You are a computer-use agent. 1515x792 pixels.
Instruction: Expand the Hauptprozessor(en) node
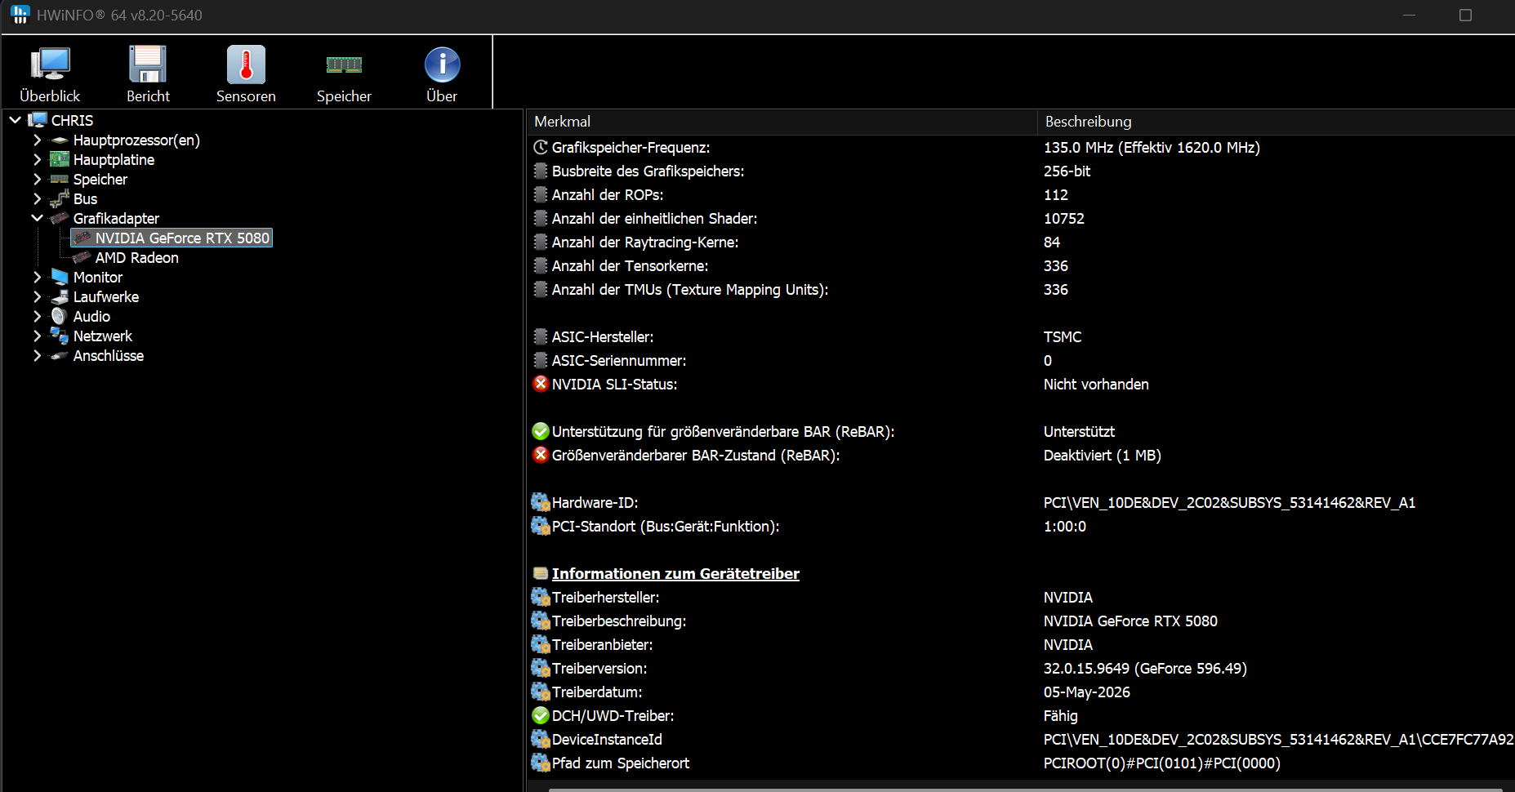pos(37,140)
